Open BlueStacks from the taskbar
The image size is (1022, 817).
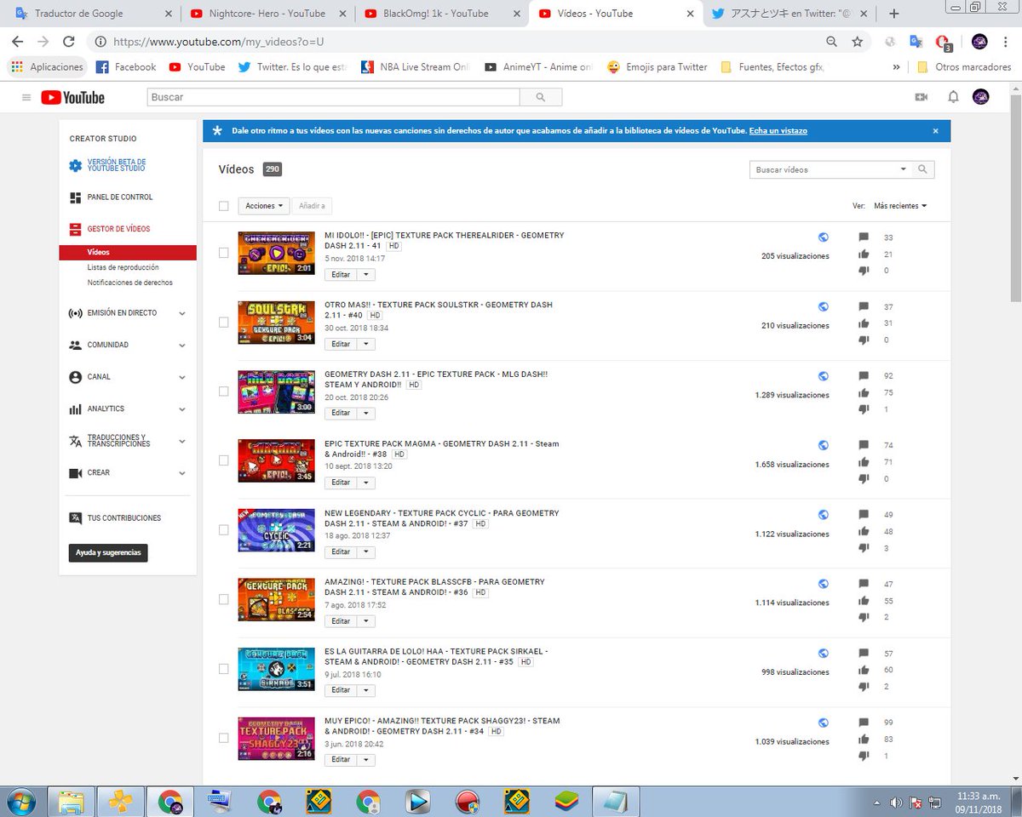[566, 802]
